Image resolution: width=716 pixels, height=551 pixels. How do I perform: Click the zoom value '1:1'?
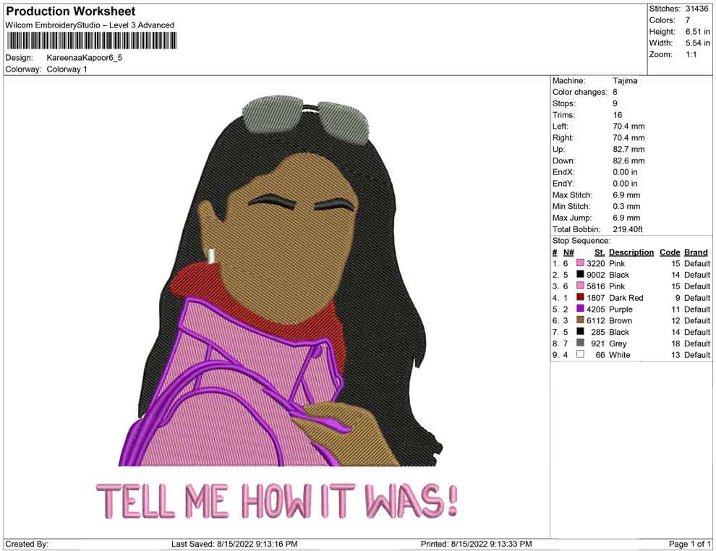691,54
